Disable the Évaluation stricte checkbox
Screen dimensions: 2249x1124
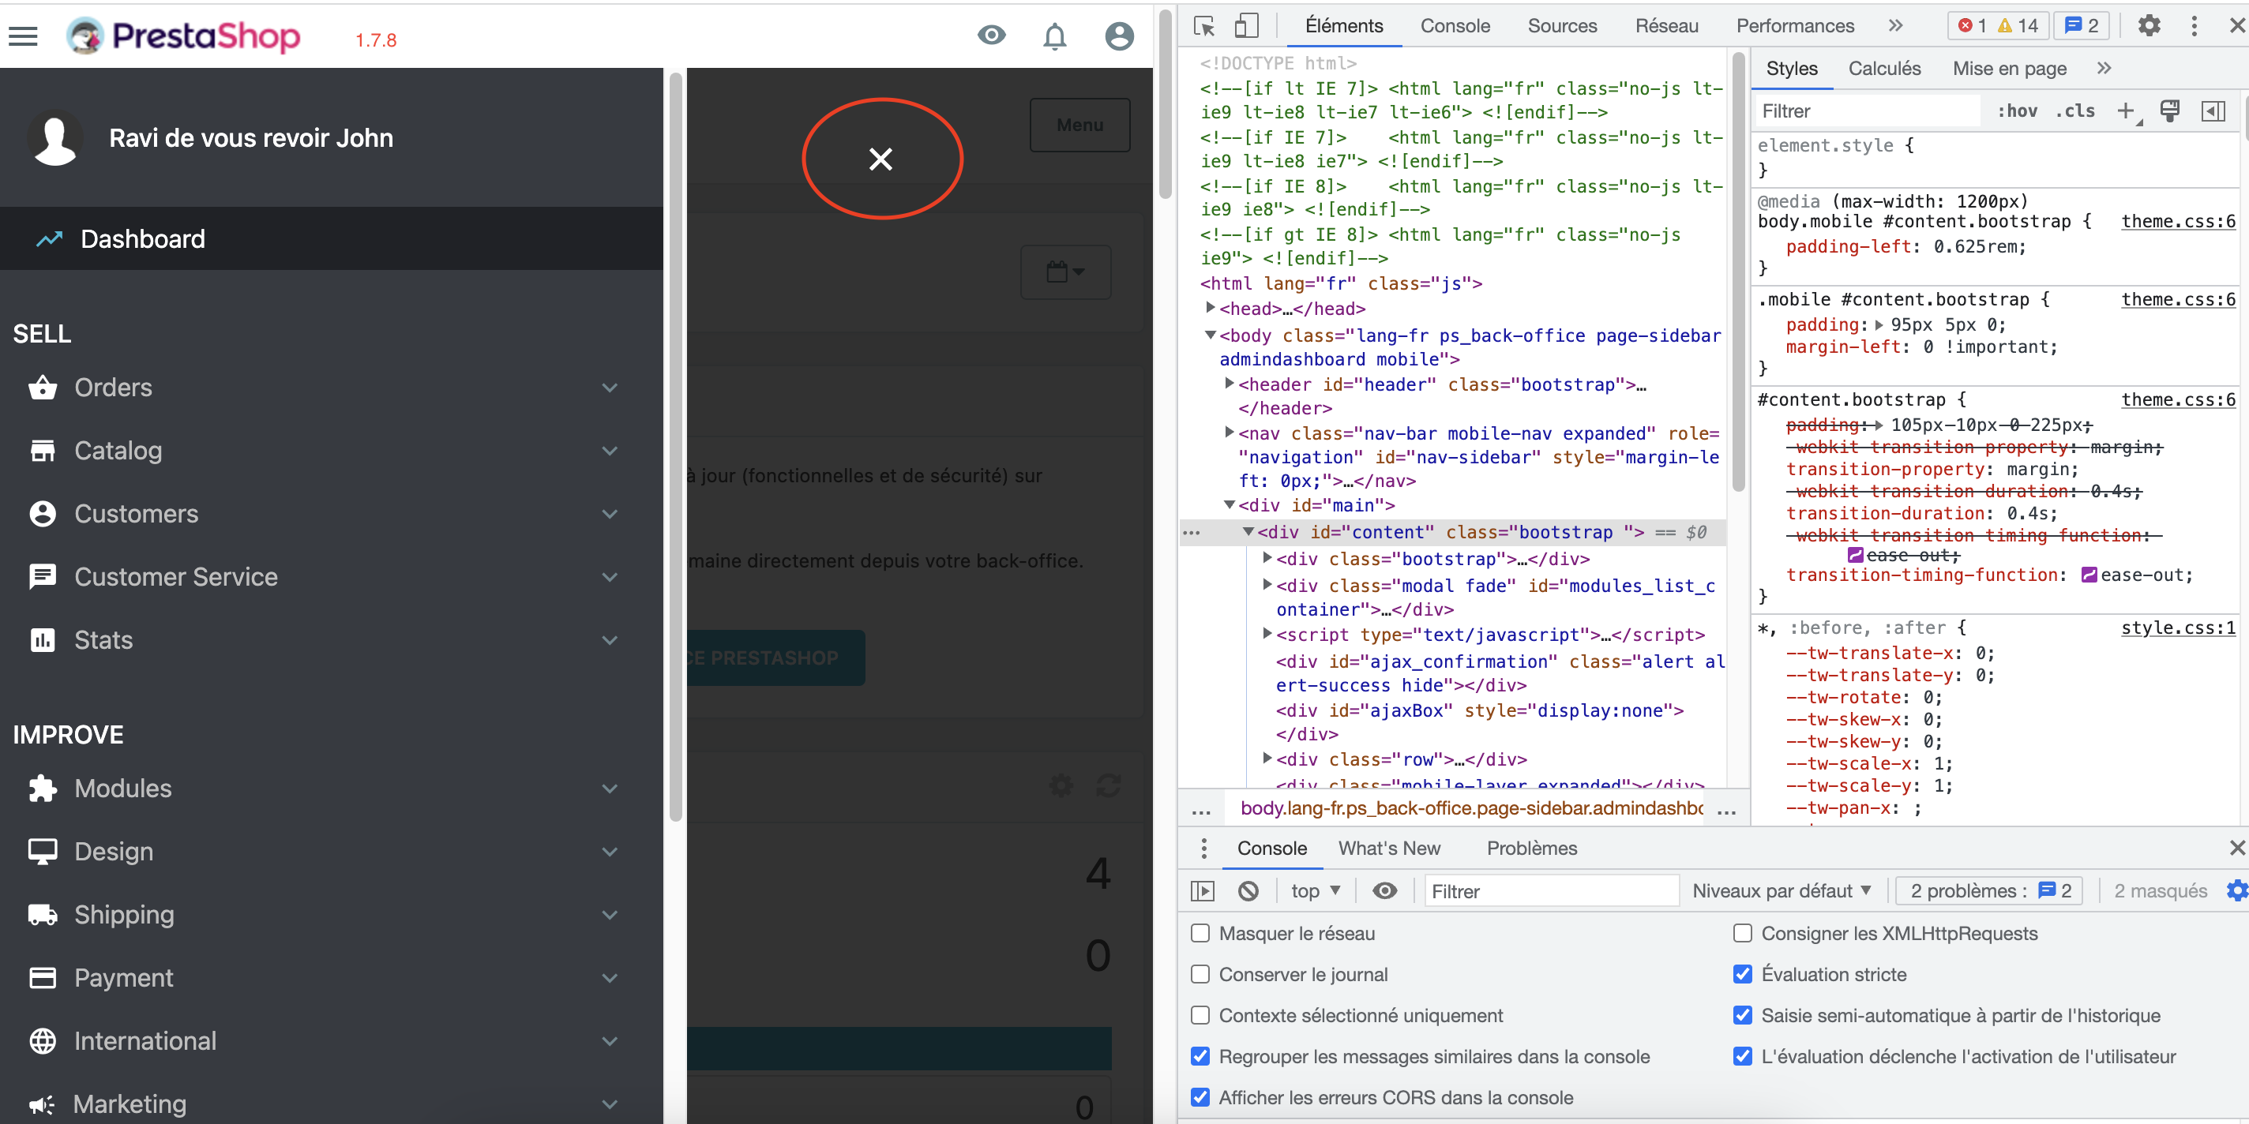point(1743,974)
